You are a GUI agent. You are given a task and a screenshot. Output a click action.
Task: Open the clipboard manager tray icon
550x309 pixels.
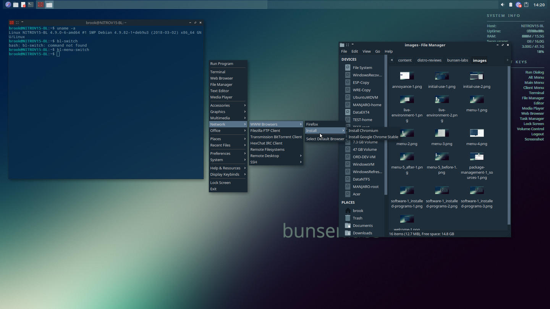click(x=526, y=5)
